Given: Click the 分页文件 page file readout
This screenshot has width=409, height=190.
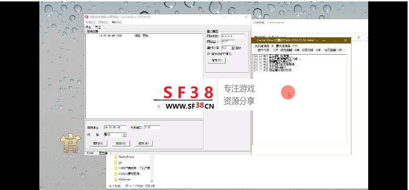Looking at the screenshot, I should pyautogui.click(x=311, y=50).
